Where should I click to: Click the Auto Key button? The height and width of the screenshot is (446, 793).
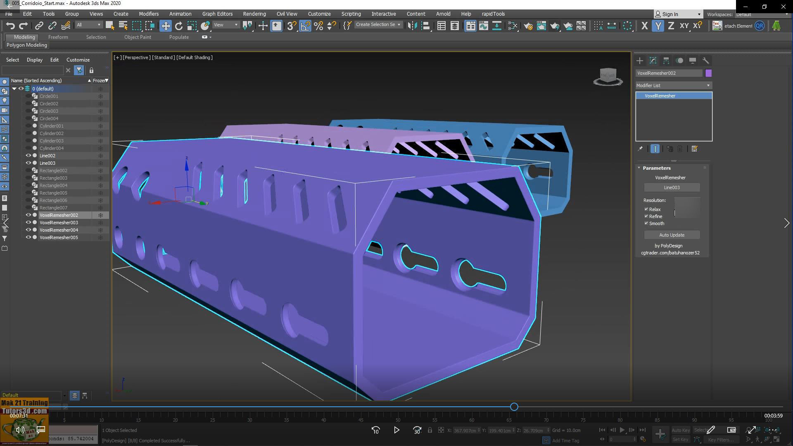(x=680, y=430)
